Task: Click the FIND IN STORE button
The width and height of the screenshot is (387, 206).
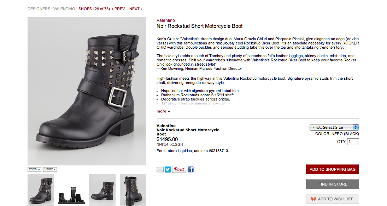Action: pyautogui.click(x=333, y=184)
